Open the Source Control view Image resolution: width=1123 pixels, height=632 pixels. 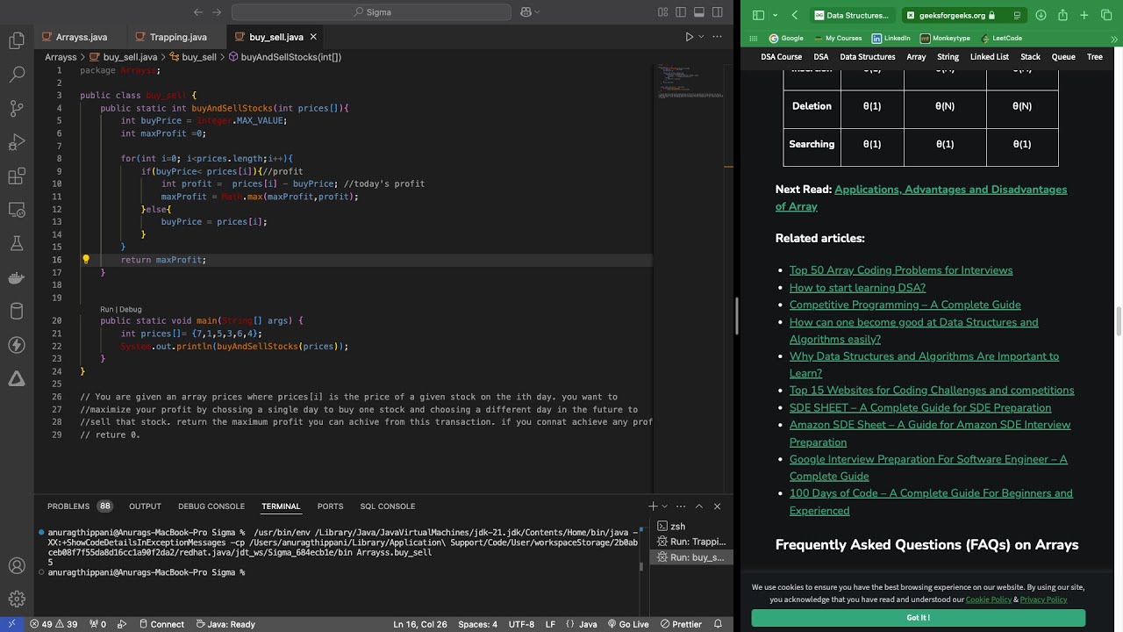(x=17, y=109)
